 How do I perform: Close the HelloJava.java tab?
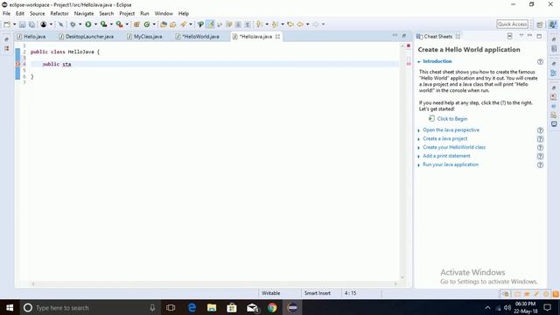click(277, 37)
